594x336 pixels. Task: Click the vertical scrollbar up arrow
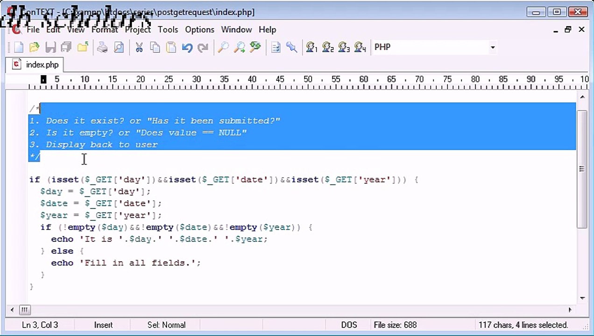coord(582,97)
